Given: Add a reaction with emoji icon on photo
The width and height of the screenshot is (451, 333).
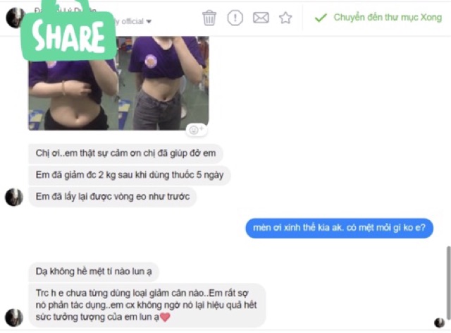Looking at the screenshot, I should [196, 130].
